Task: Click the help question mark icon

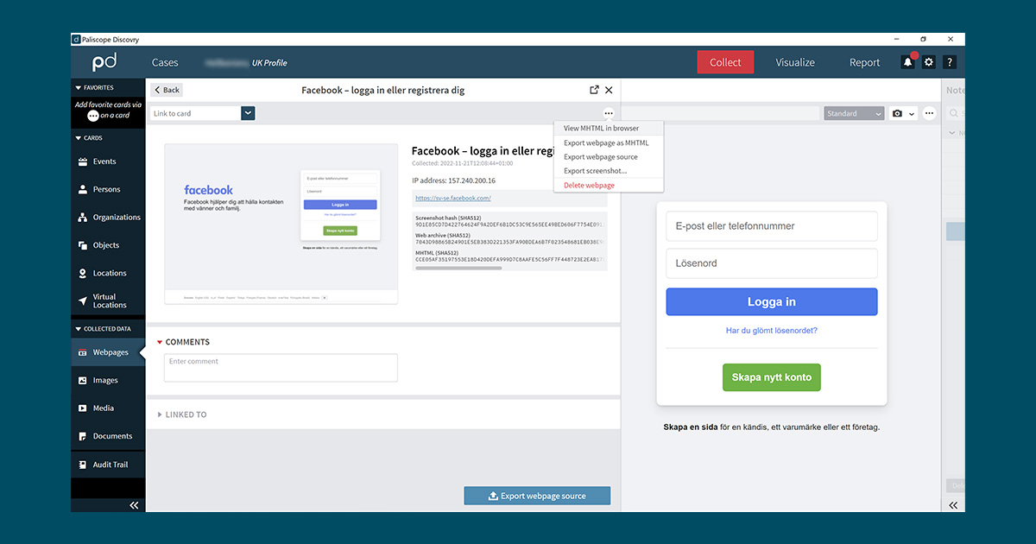Action: (950, 62)
